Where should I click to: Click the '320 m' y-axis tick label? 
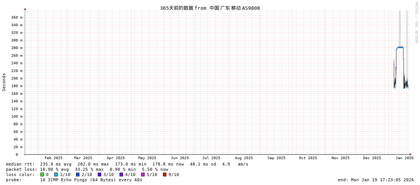pos(17,33)
